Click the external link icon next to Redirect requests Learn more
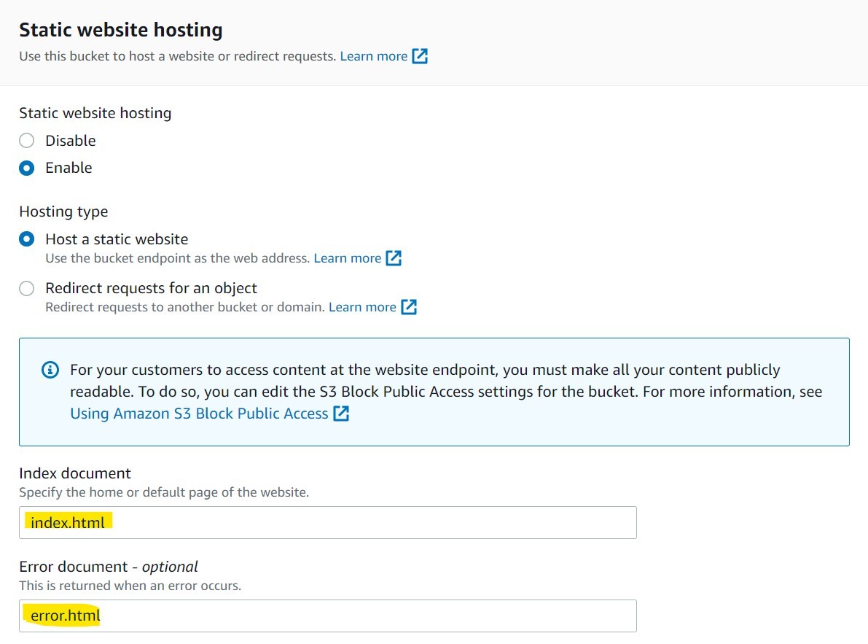This screenshot has height=644, width=868. [410, 306]
